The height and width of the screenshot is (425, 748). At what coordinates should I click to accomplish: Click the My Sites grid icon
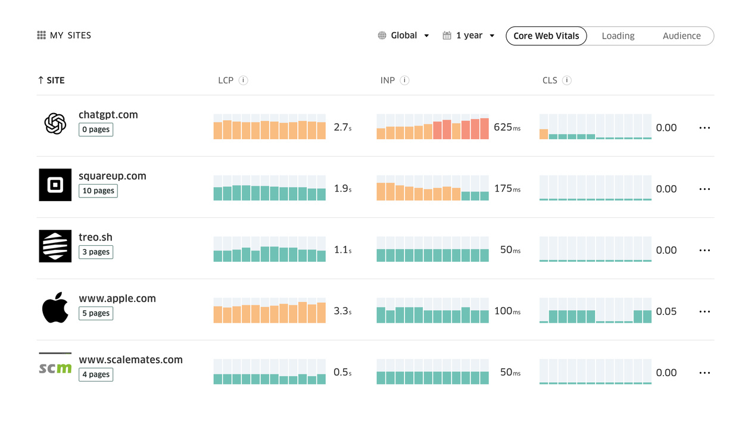pyautogui.click(x=41, y=36)
